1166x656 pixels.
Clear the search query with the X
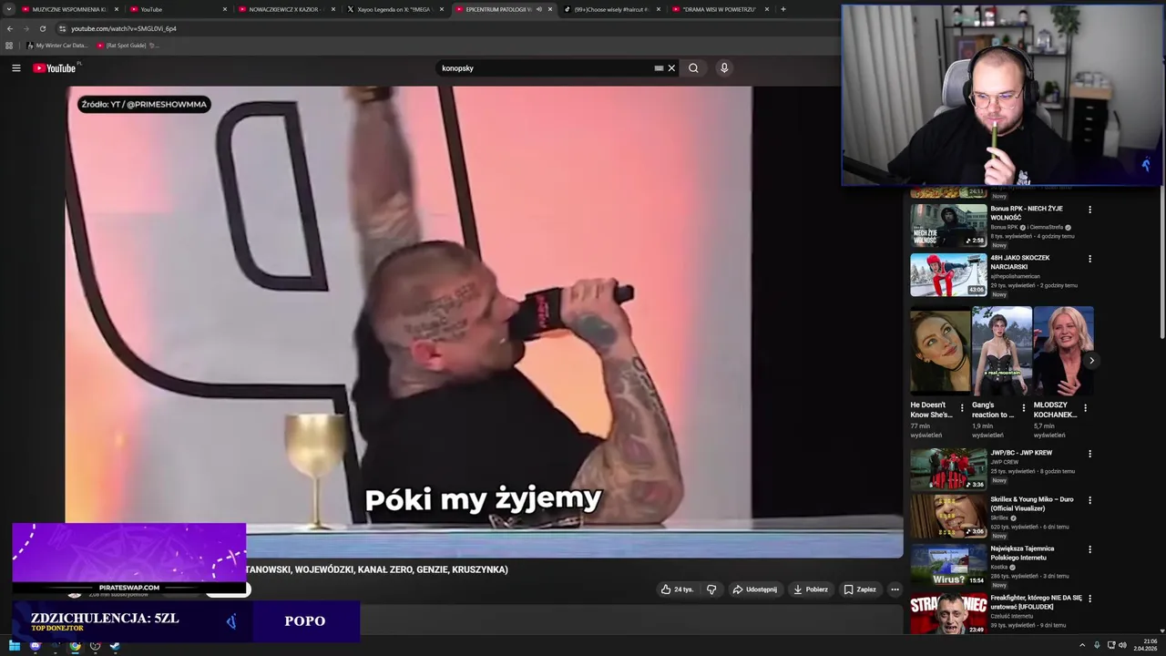click(671, 68)
